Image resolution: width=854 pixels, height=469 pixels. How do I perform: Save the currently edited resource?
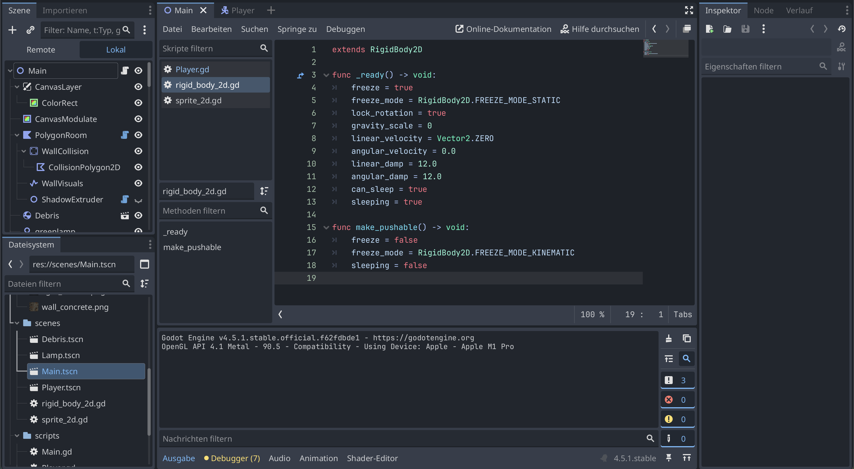tap(745, 29)
